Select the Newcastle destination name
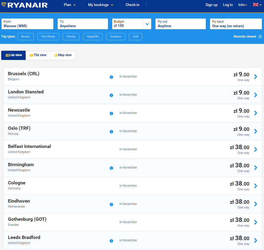This screenshot has width=264, height=250. pos(19,110)
